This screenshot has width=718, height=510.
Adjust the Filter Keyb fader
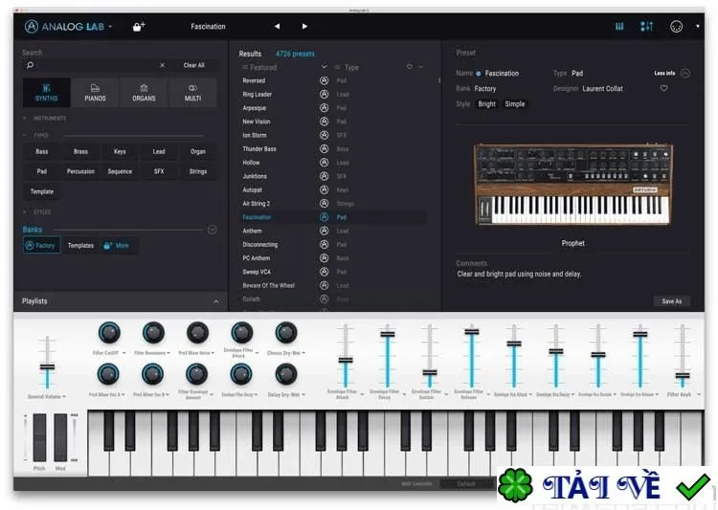[683, 376]
